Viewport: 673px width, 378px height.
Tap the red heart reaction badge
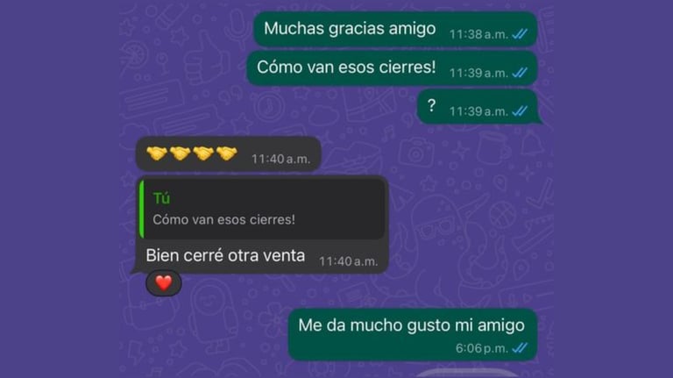coord(164,283)
